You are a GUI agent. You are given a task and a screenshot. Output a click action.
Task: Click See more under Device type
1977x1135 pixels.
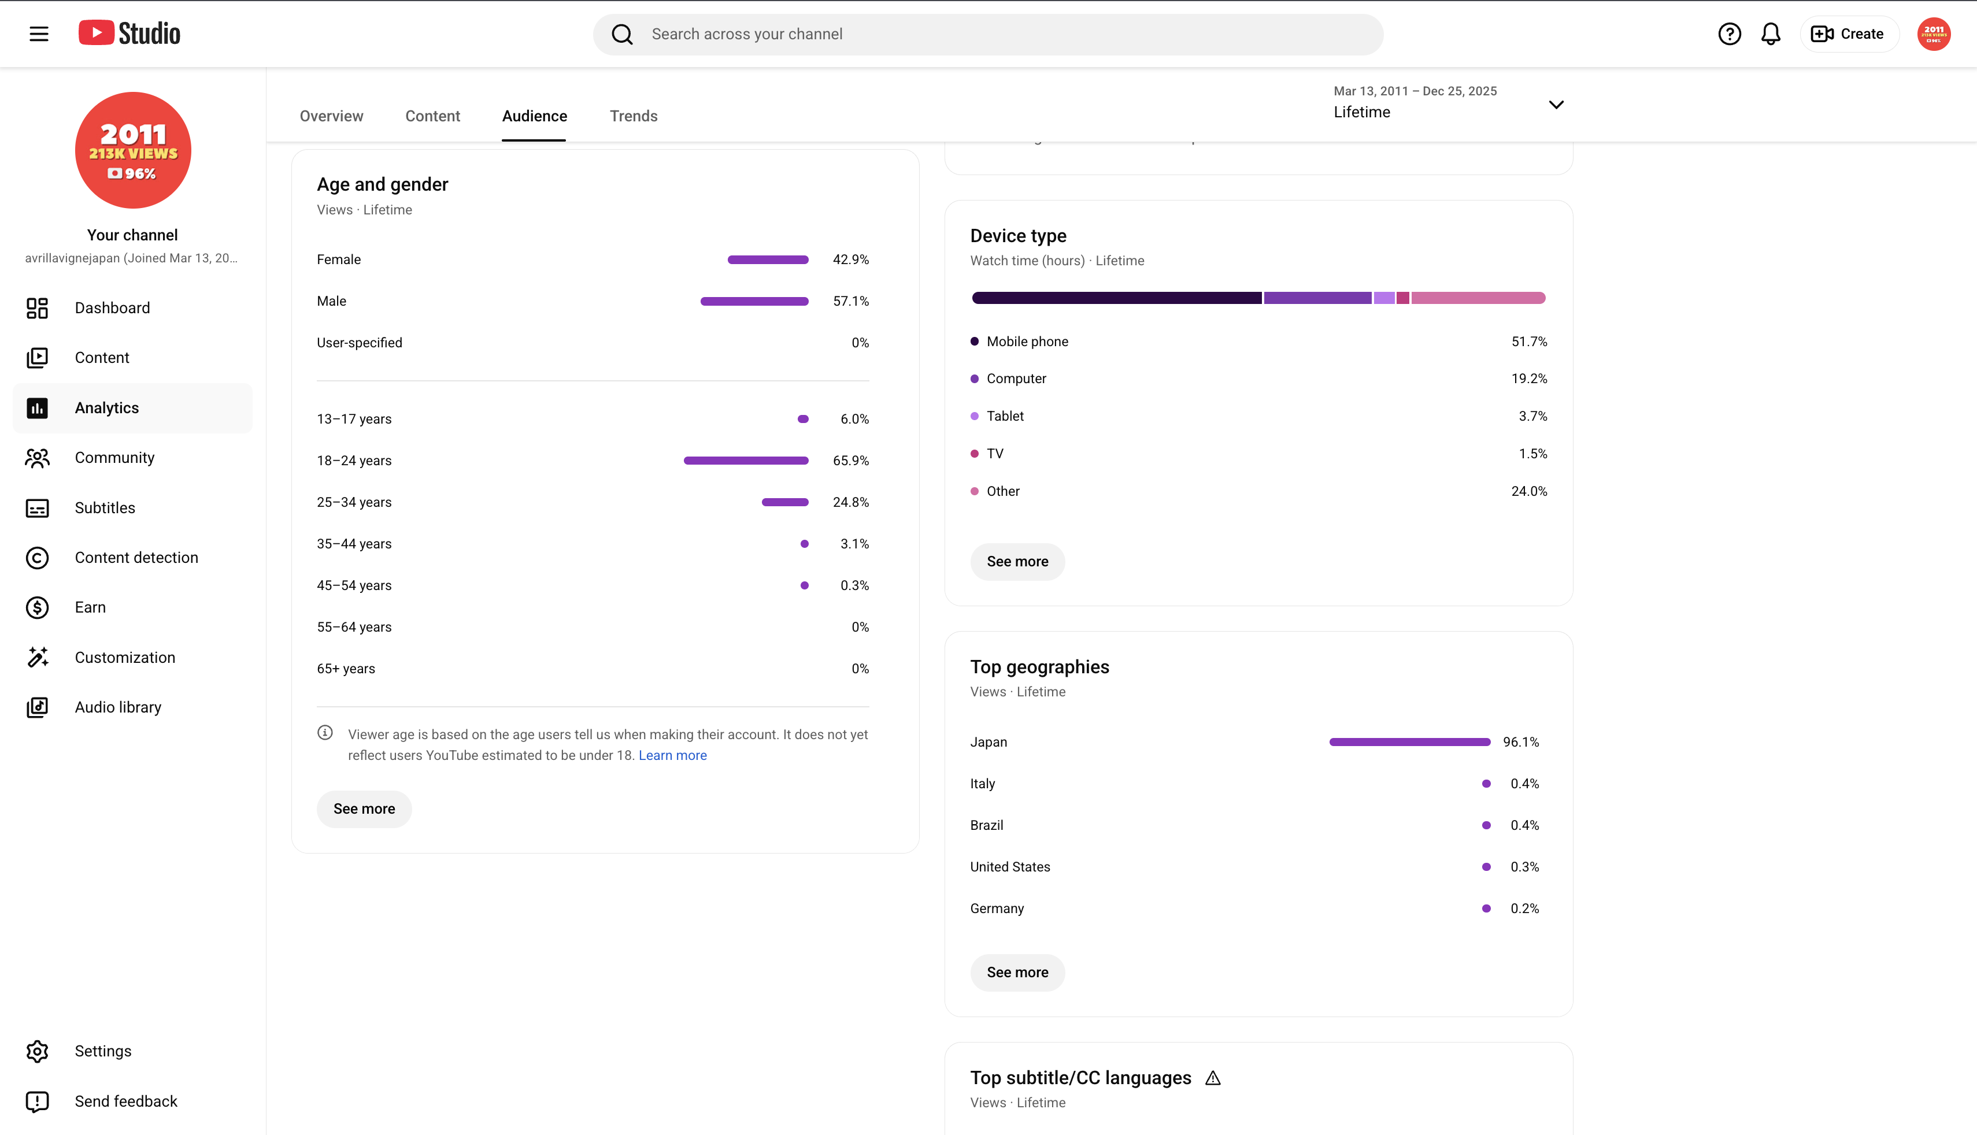[1017, 561]
